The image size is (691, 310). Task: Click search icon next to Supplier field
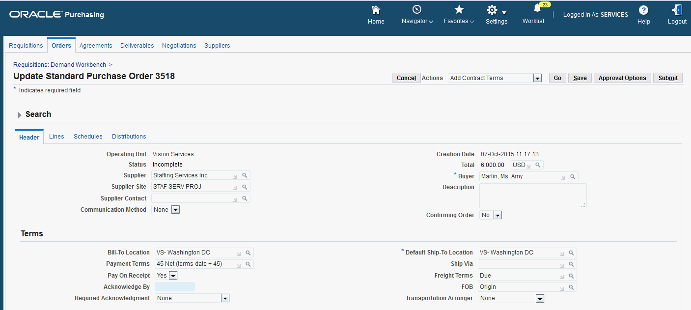click(x=245, y=175)
